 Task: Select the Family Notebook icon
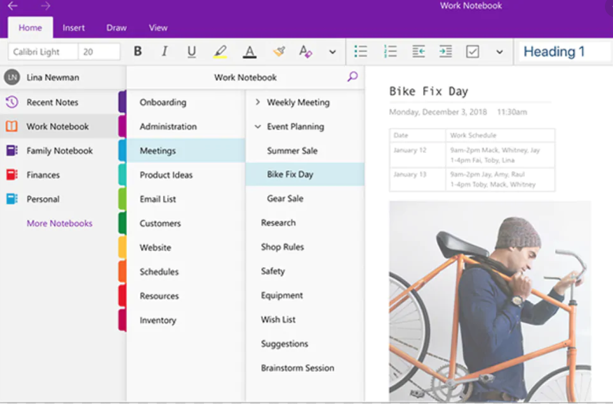12,150
